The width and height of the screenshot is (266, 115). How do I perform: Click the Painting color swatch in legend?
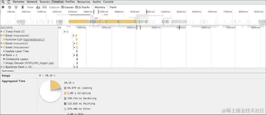point(65,104)
